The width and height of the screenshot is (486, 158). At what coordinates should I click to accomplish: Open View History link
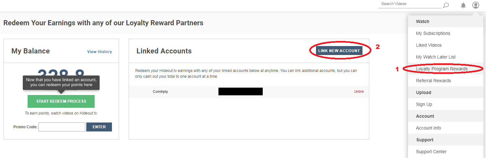[99, 52]
